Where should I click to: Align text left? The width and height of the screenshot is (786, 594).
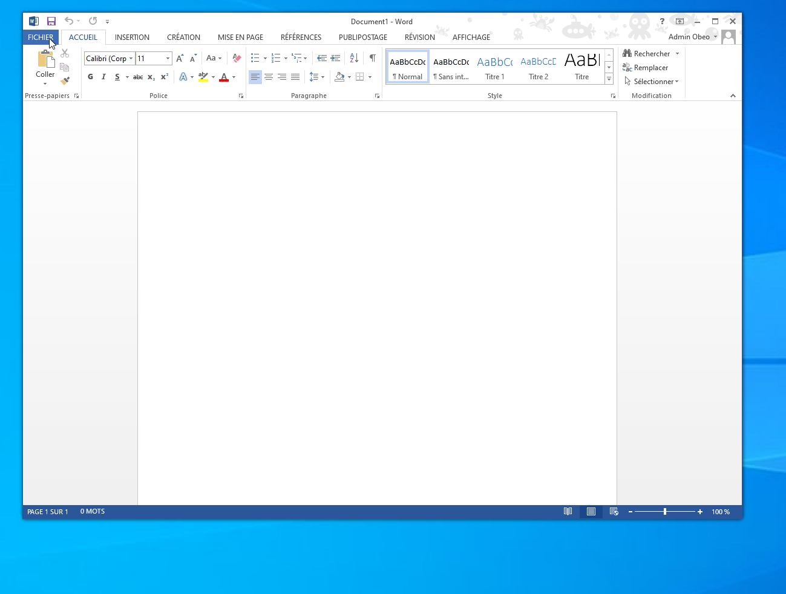(255, 77)
